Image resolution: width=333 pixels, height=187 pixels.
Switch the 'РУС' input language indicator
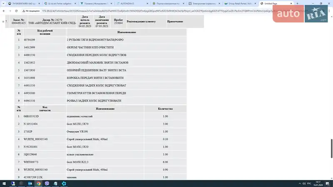[309, 184]
